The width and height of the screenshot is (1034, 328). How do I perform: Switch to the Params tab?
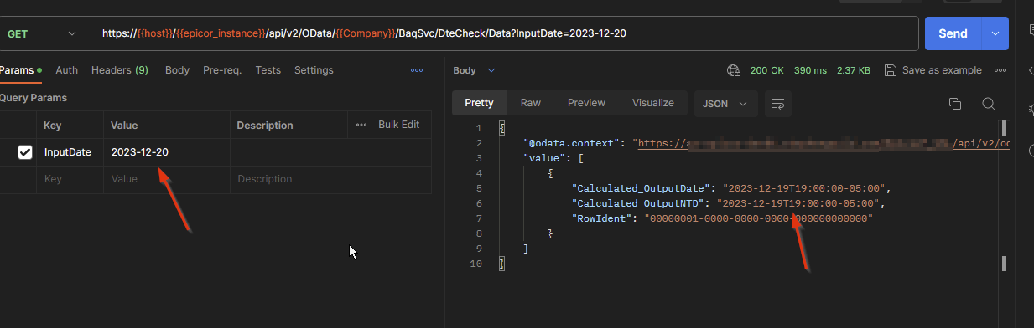(x=20, y=70)
